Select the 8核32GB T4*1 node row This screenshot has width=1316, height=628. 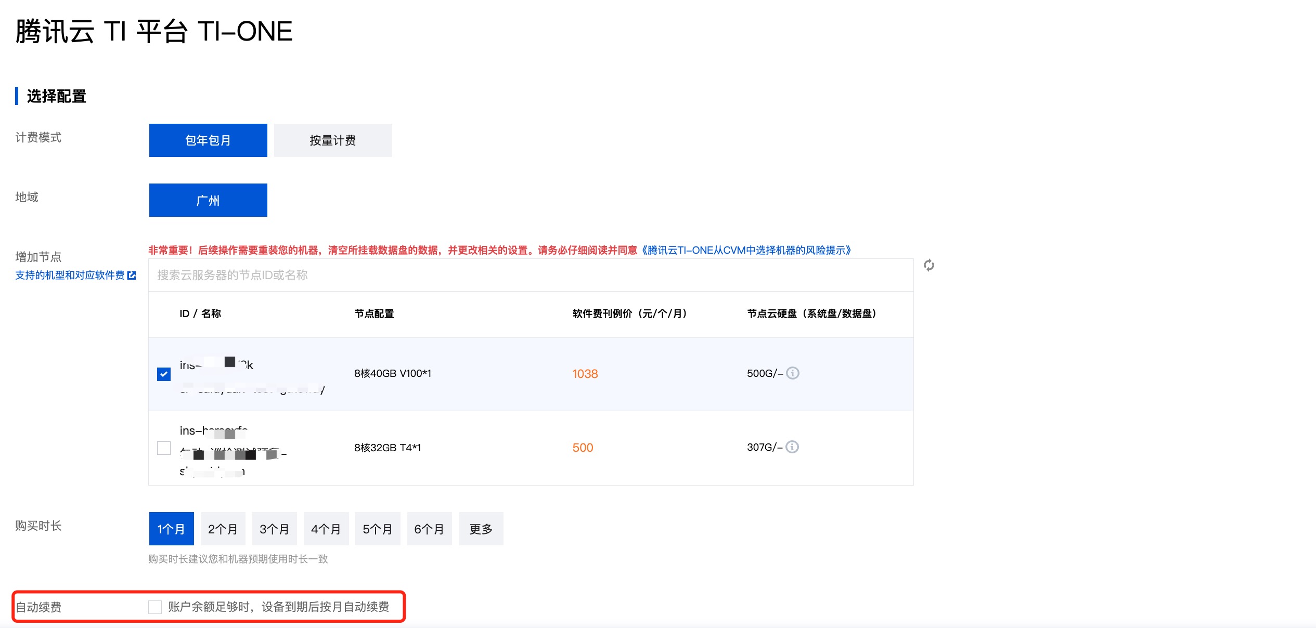388,448
